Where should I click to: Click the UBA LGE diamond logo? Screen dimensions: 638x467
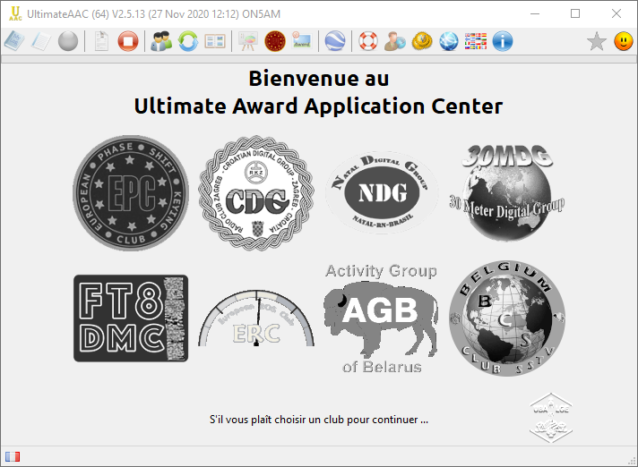tap(551, 418)
